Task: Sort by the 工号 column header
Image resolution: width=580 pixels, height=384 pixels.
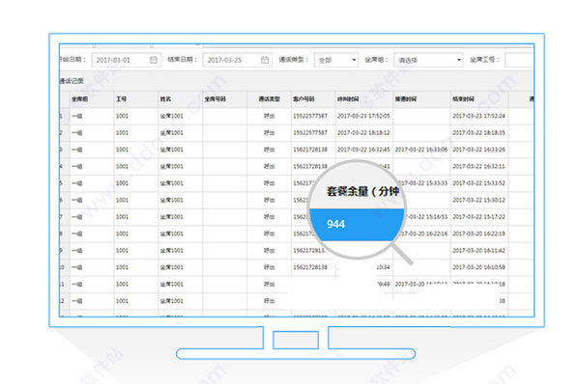Action: [122, 99]
